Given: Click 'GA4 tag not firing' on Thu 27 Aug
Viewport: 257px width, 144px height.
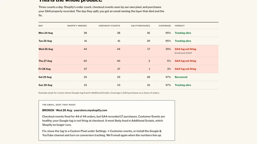Looking at the screenshot, I should click(185, 61).
